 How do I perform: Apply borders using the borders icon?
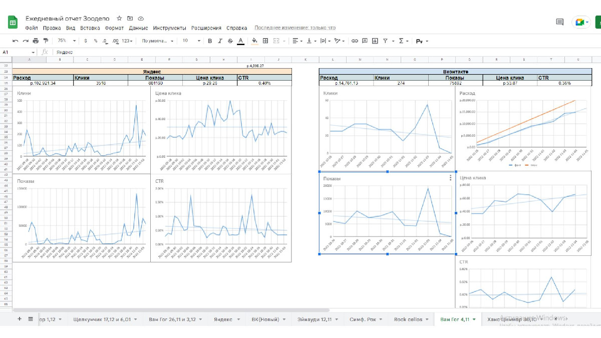pyautogui.click(x=265, y=41)
